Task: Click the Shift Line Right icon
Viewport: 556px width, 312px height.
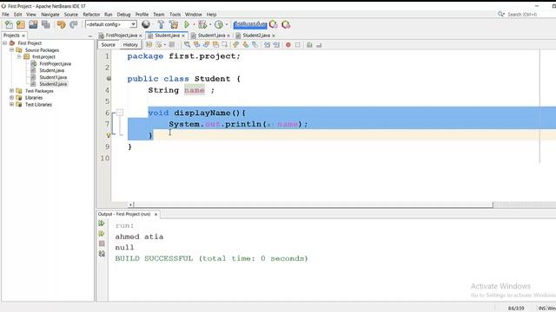Action: pos(276,45)
